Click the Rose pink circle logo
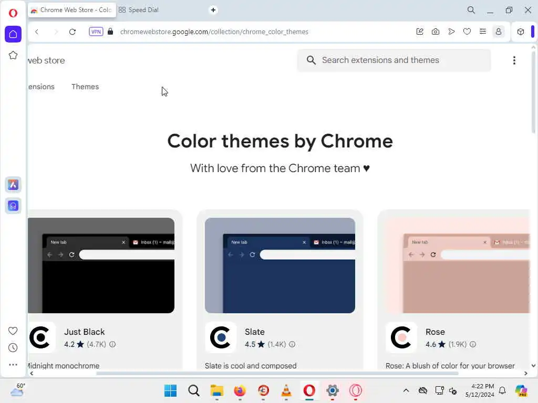 401,337
